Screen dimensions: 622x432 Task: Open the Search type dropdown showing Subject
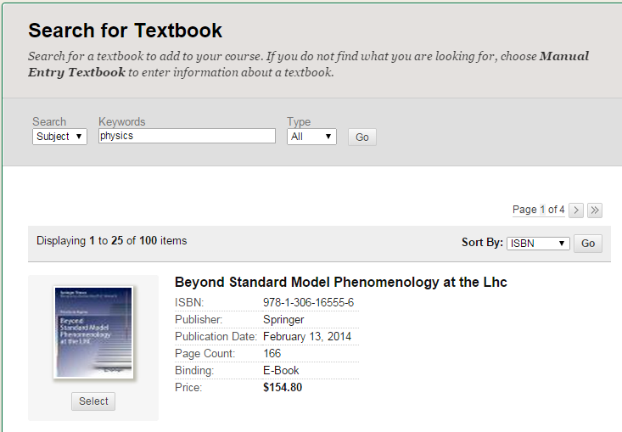click(59, 137)
